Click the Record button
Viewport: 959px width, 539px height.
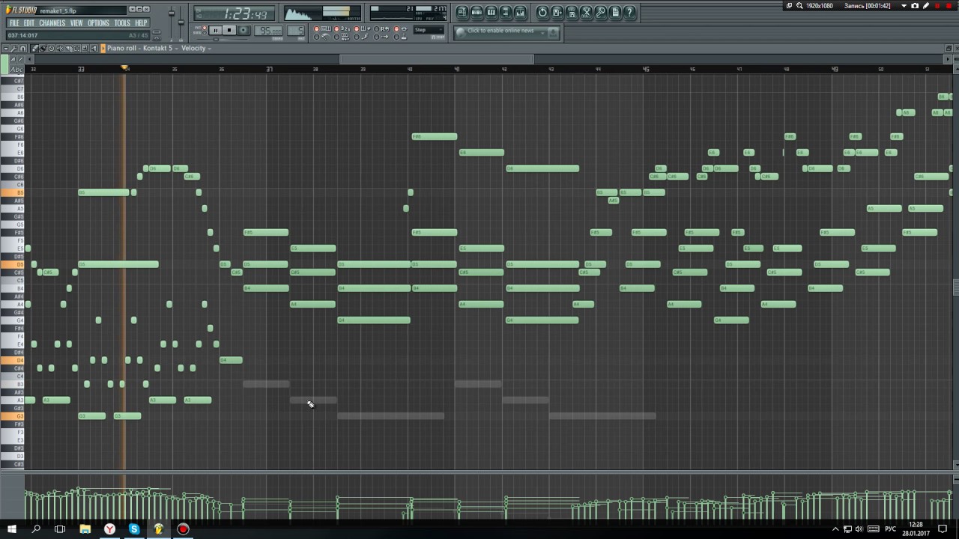tap(243, 31)
